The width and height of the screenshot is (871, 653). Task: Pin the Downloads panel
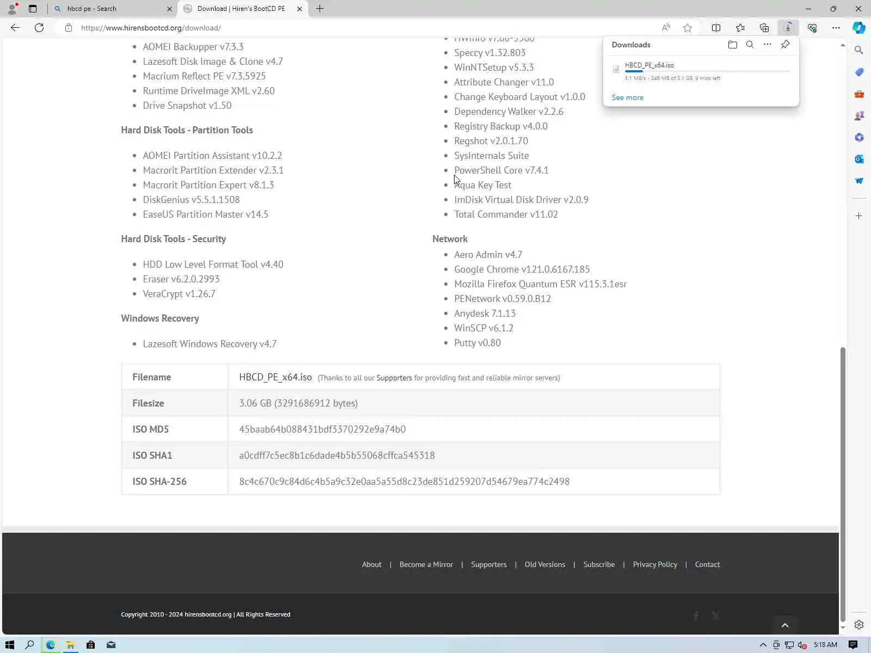tap(785, 45)
